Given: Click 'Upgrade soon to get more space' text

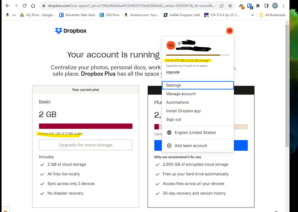Looking at the screenshot, I should [x=186, y=66].
